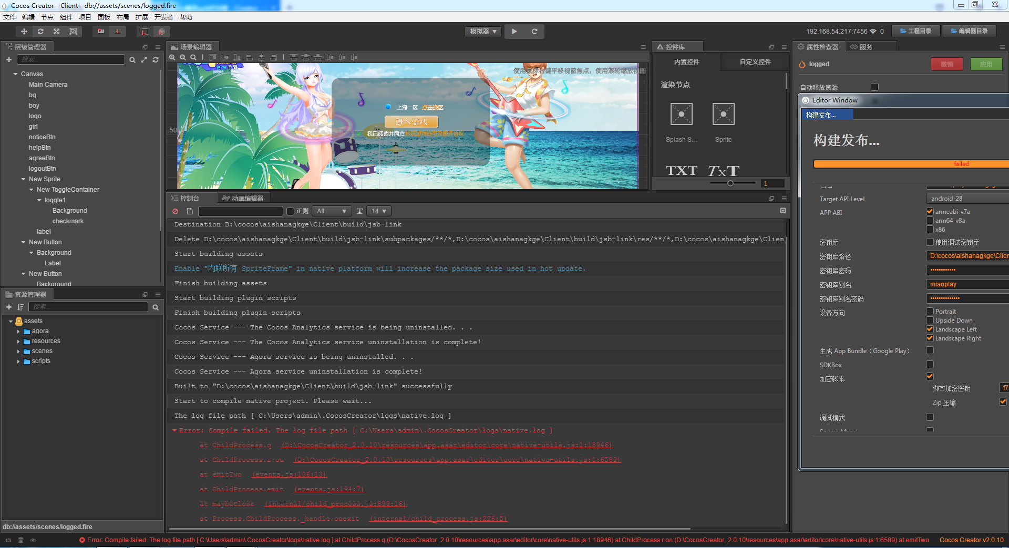Expand the agora folder
Screen dimensions: 1009x548
pos(18,332)
